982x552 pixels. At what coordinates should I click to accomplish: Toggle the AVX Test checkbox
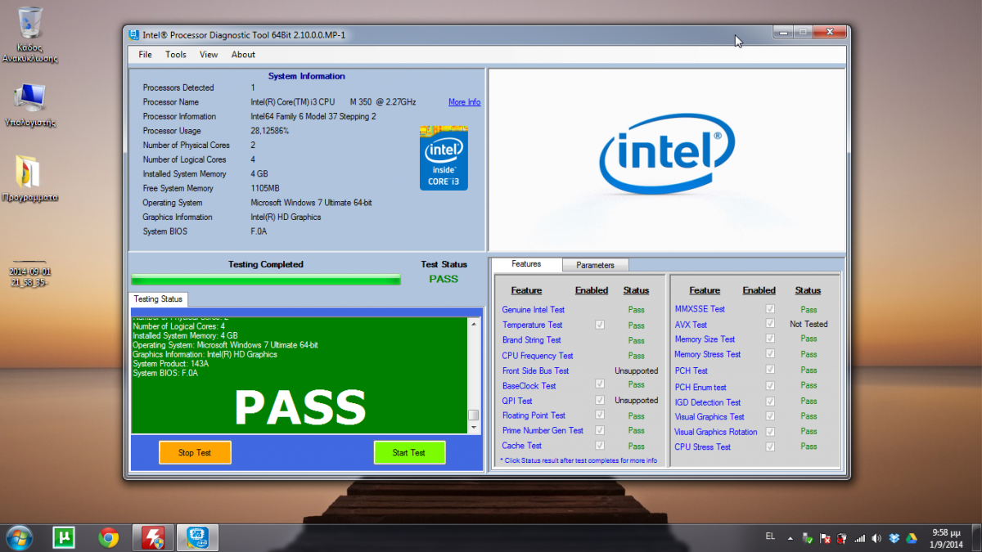pos(769,324)
